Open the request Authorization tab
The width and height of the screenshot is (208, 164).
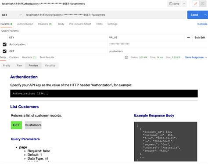pyautogui.click(x=25, y=24)
